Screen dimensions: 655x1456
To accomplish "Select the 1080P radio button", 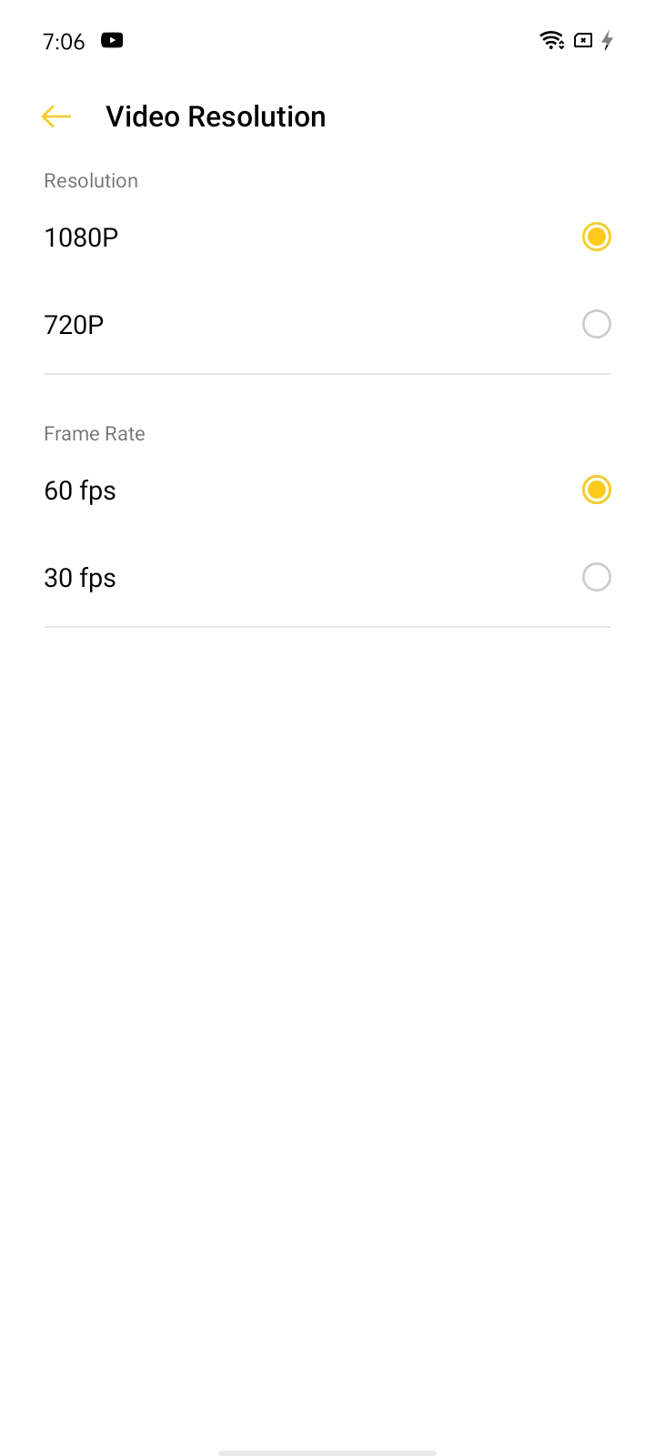I will (x=597, y=237).
